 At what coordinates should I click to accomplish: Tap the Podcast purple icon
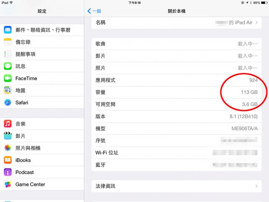[8, 172]
